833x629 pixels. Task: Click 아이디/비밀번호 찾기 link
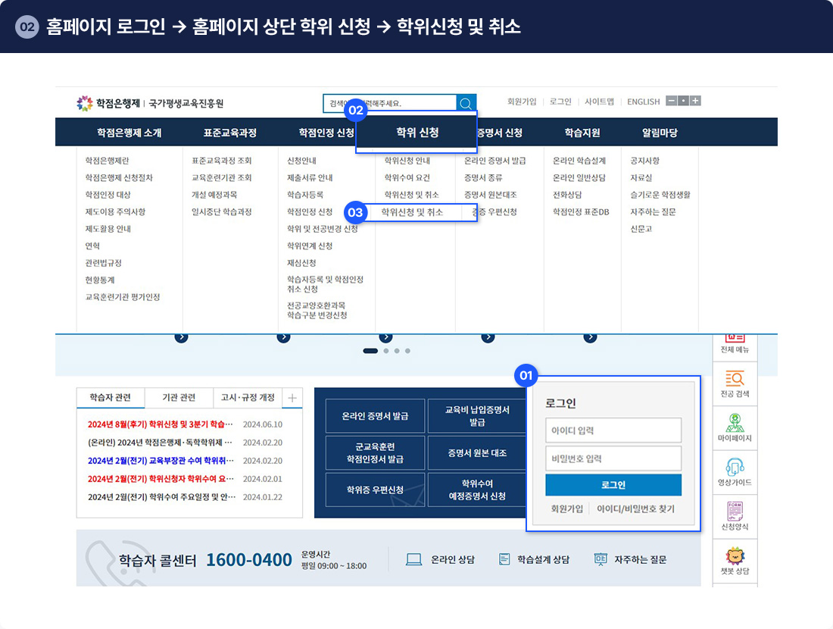coord(635,509)
